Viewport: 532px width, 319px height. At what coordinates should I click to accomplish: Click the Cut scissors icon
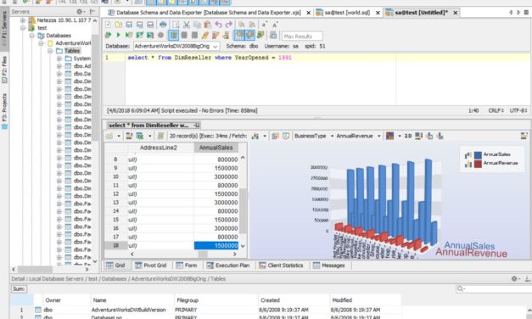click(187, 25)
